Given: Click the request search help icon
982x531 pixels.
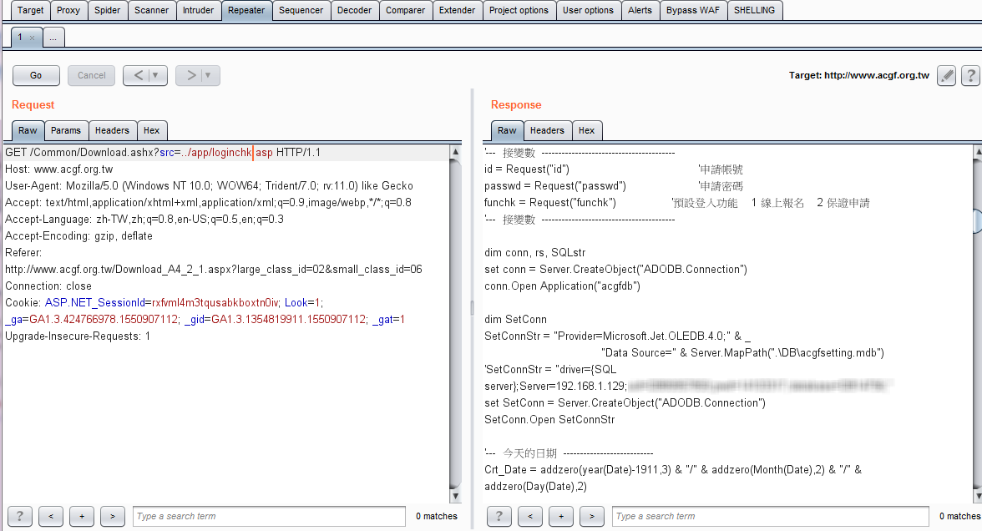Looking at the screenshot, I should tap(20, 516).
